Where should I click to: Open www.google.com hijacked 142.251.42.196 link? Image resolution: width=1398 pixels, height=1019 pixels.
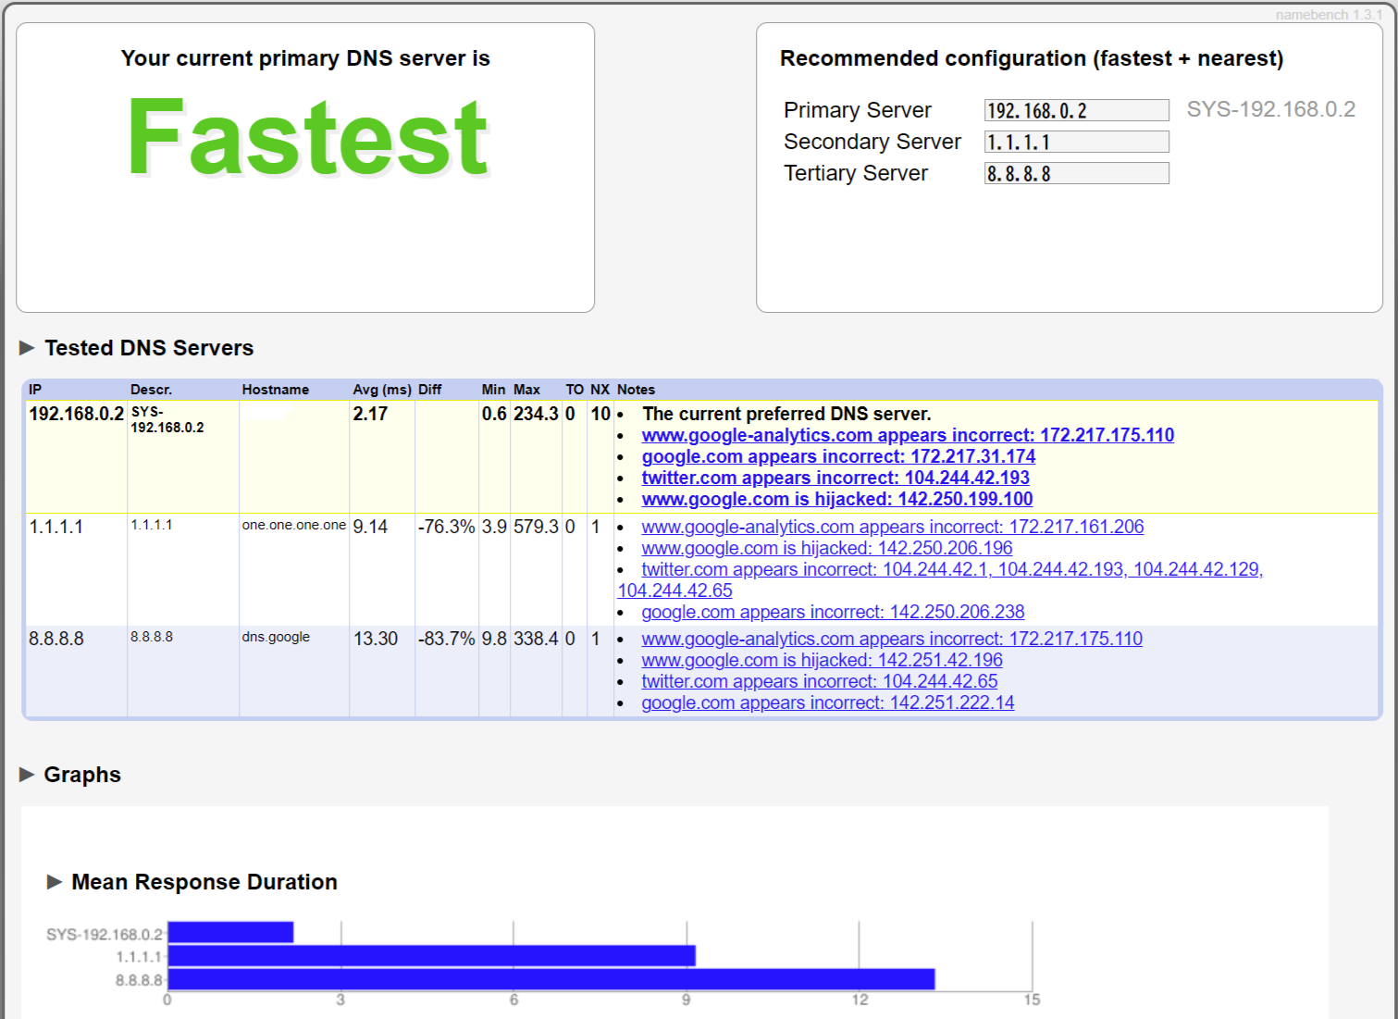click(x=822, y=660)
